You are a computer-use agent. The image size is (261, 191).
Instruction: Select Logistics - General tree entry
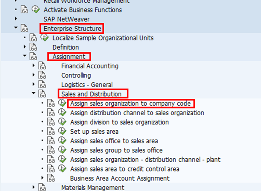tap(87, 84)
